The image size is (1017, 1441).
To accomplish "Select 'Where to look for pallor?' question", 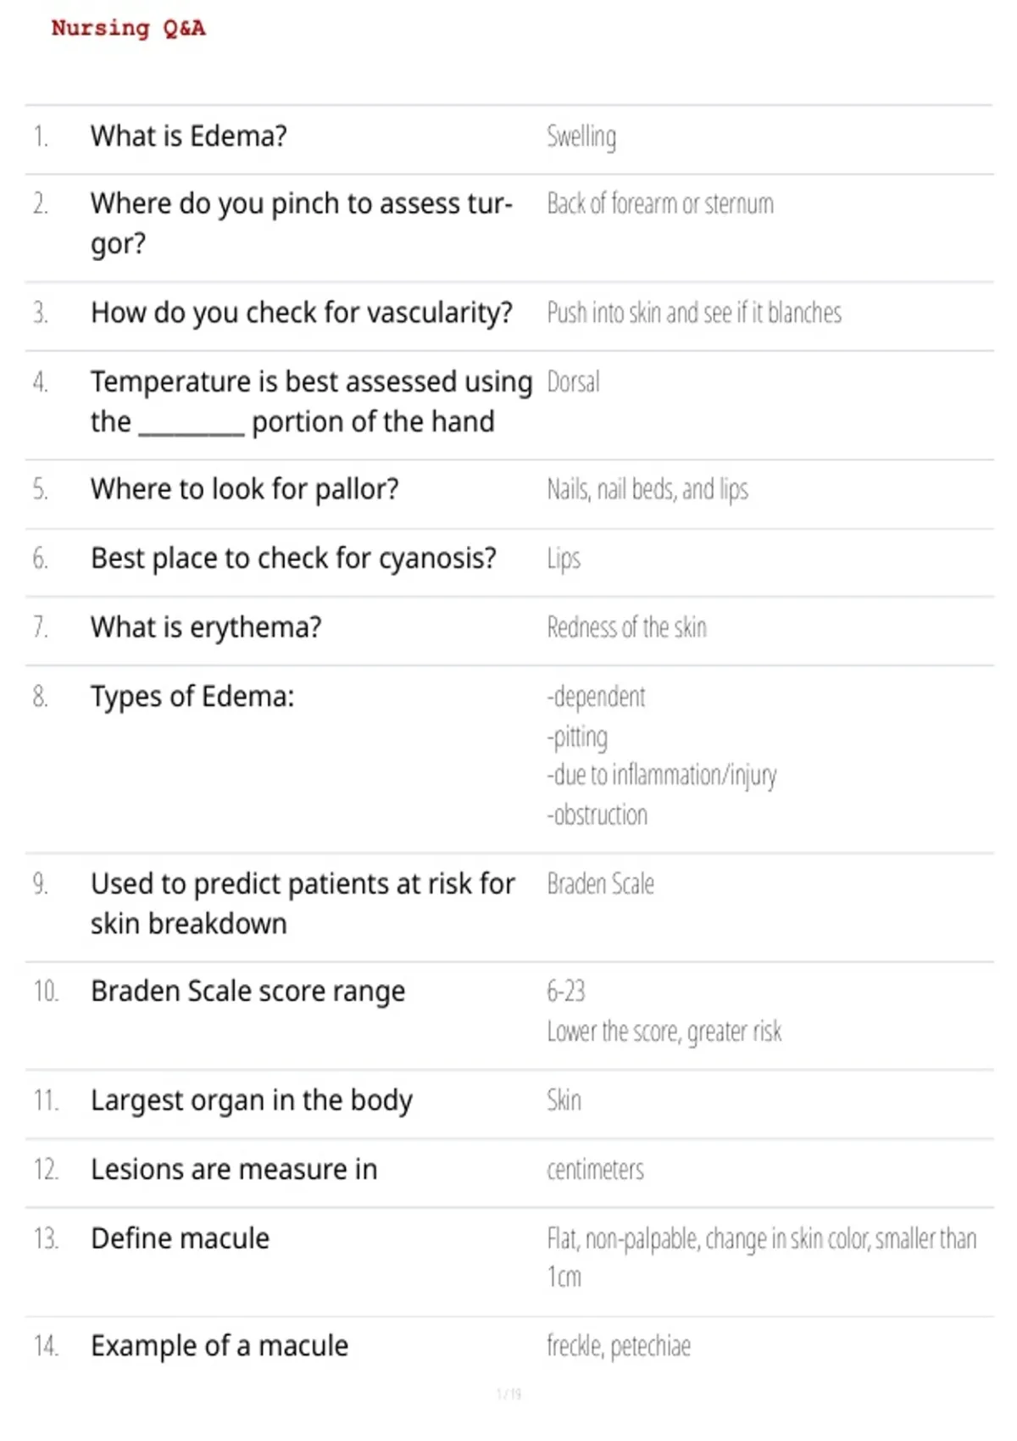I will click(x=244, y=489).
